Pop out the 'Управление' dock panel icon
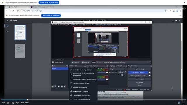The height and width of the screenshot is (105, 187). (x=151, y=66)
